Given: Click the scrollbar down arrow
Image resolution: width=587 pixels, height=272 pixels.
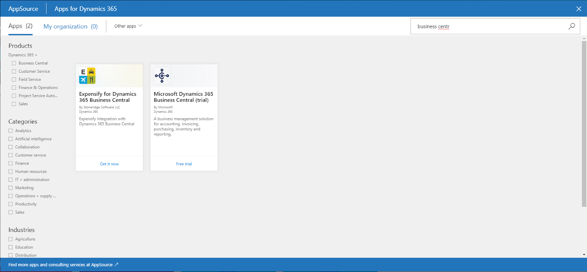Looking at the screenshot, I should [584, 254].
